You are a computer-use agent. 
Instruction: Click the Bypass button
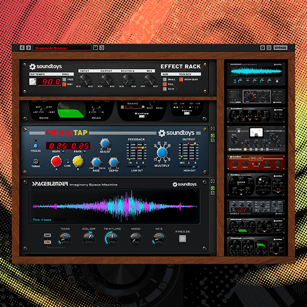[x=280, y=48]
